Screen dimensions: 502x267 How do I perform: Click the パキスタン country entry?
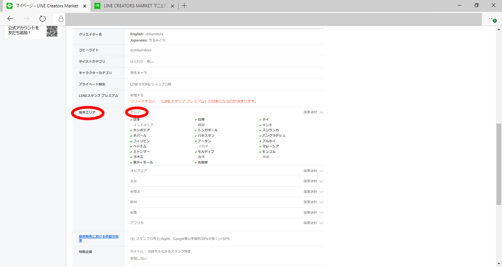click(x=204, y=136)
